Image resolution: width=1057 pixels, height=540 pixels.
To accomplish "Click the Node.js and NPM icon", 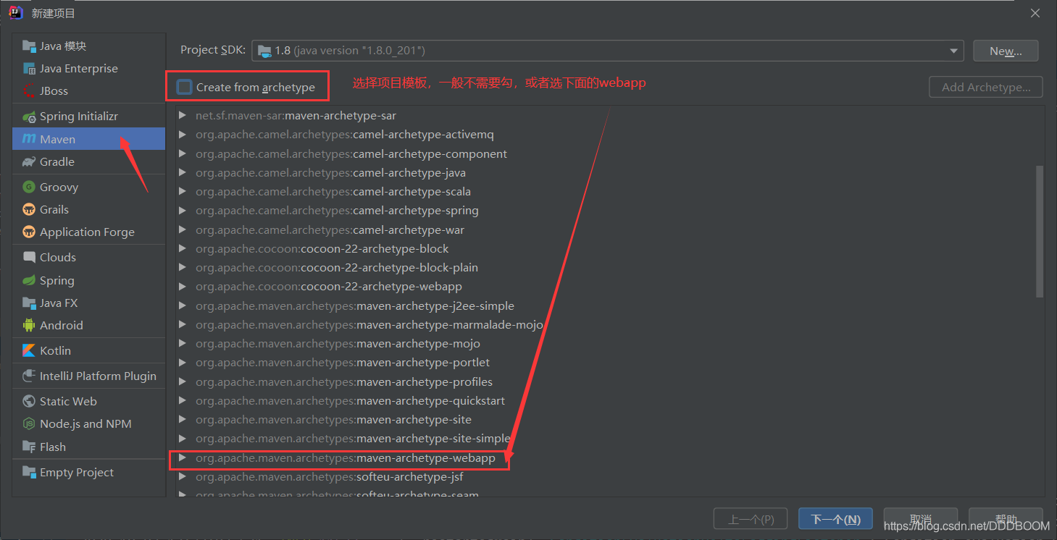I will 29,424.
